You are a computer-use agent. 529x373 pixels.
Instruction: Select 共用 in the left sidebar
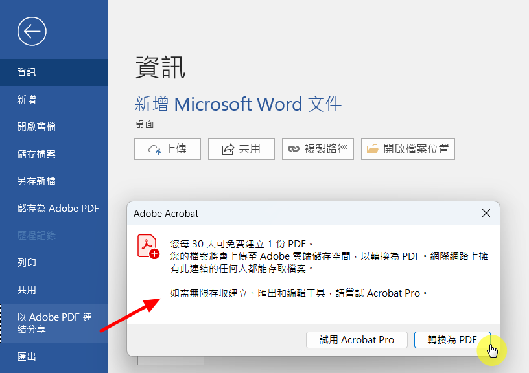click(54, 289)
